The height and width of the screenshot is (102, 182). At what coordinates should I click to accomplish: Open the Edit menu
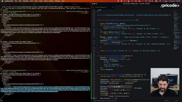pos(20,1)
